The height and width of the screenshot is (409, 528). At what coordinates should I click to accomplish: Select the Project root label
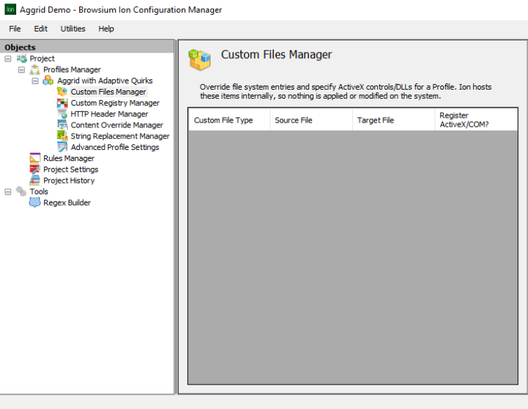tap(42, 59)
